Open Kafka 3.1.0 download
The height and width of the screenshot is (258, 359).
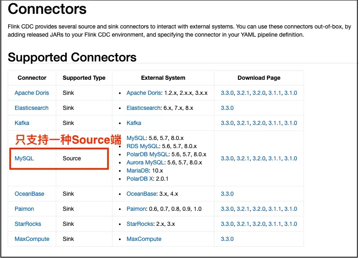(291, 123)
